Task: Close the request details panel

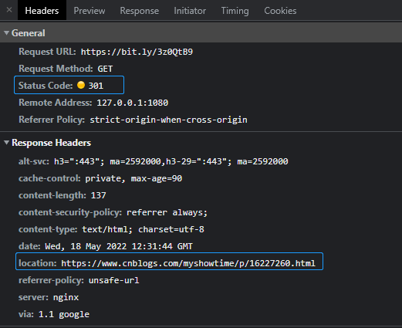Action: click(x=9, y=10)
